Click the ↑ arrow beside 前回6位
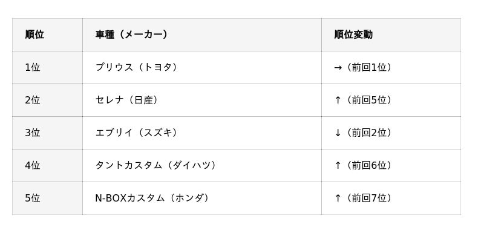 click(x=338, y=165)
